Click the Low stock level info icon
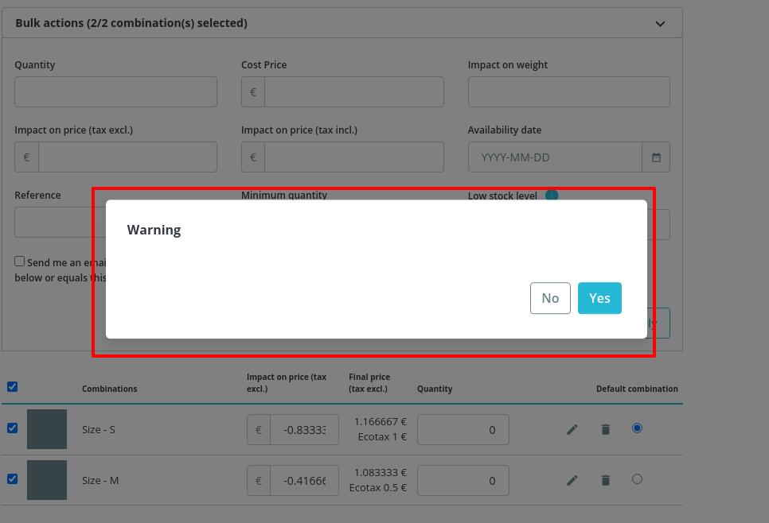 (x=552, y=195)
